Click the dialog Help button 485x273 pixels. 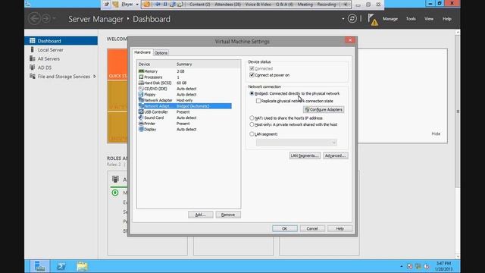coord(340,228)
